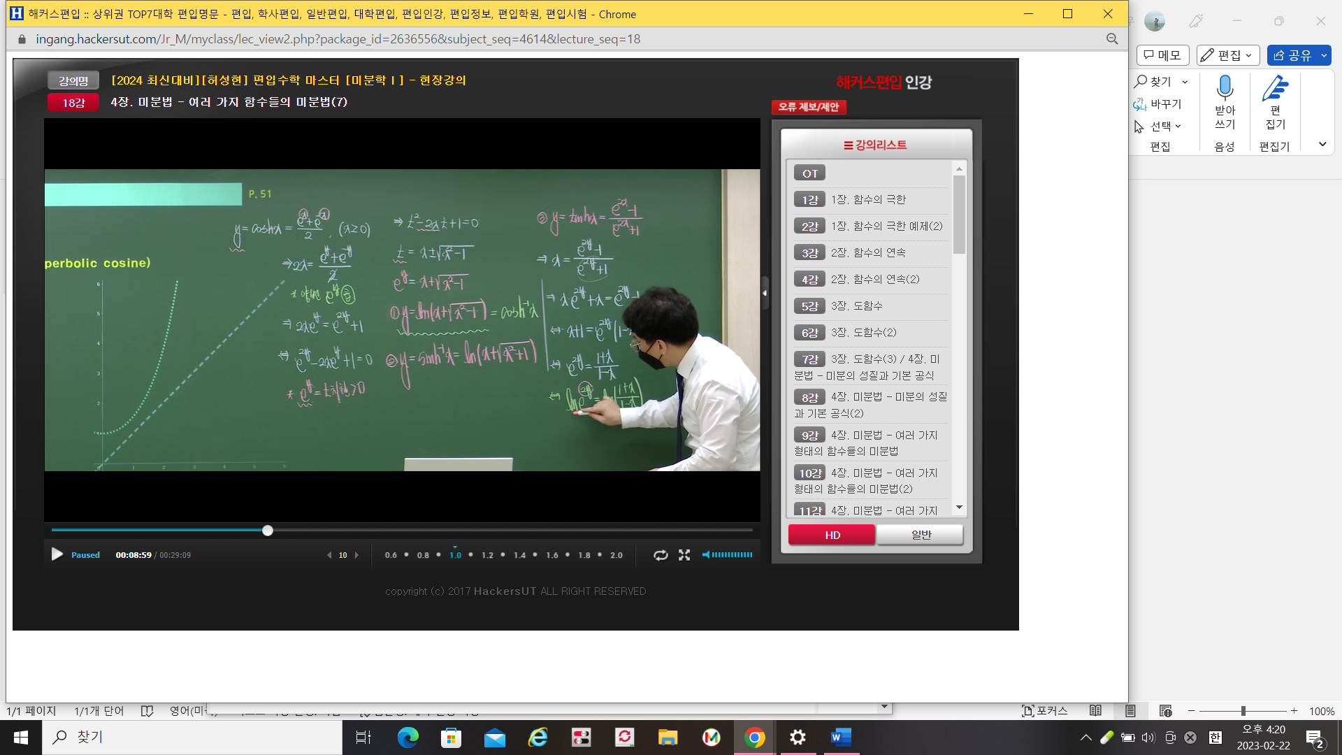Select the HD quality option
Viewport: 1342px width, 755px height.
[x=832, y=535]
